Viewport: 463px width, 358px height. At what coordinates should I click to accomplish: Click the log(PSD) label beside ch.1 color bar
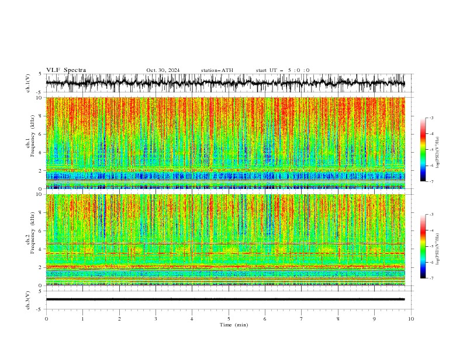pyautogui.click(x=437, y=153)
